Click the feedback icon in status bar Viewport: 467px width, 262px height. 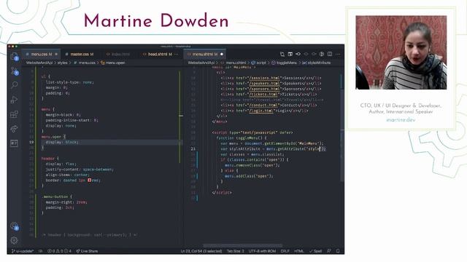329,251
